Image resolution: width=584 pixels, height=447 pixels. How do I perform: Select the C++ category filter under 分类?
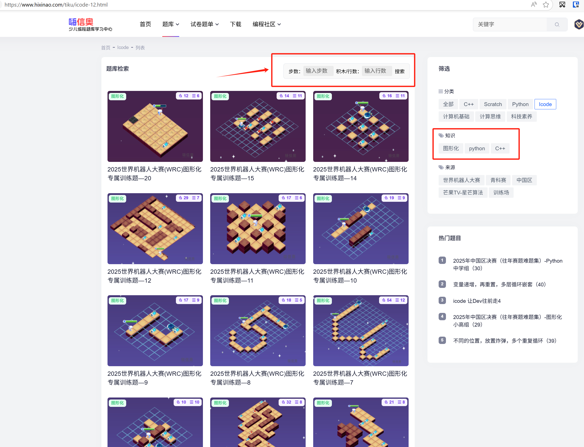[469, 104]
